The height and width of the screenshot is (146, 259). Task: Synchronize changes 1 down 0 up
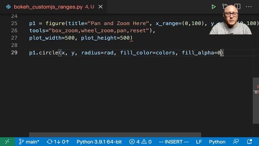tap(58, 142)
